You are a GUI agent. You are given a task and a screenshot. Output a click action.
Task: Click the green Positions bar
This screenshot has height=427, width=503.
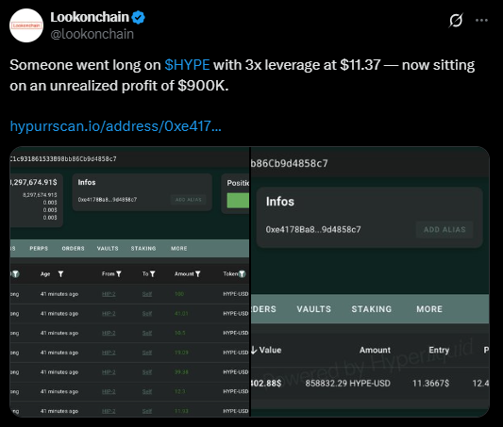(238, 201)
